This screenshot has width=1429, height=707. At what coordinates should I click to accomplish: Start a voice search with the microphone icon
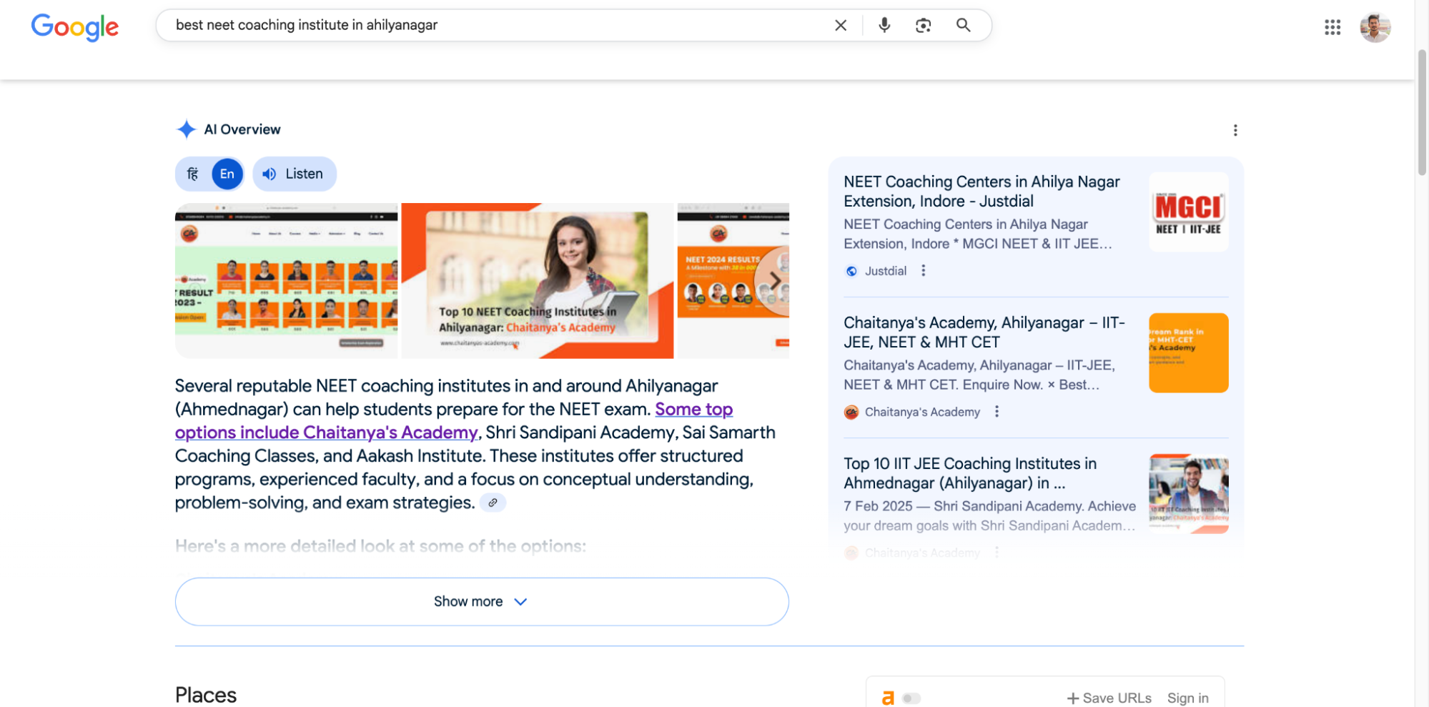(x=884, y=25)
